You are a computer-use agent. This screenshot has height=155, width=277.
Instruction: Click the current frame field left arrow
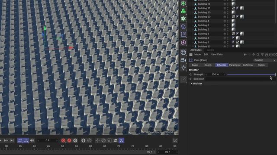click(x=39, y=140)
